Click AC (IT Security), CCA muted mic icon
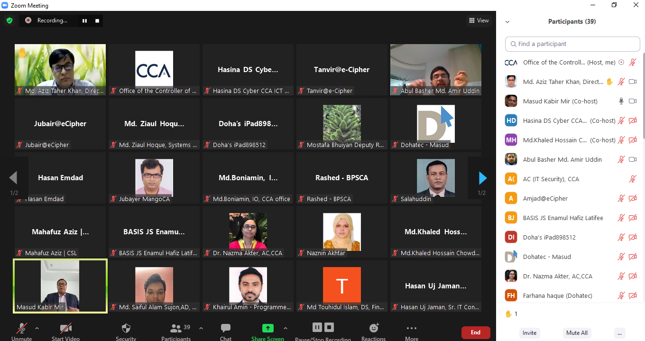This screenshot has height=341, width=645. click(633, 179)
